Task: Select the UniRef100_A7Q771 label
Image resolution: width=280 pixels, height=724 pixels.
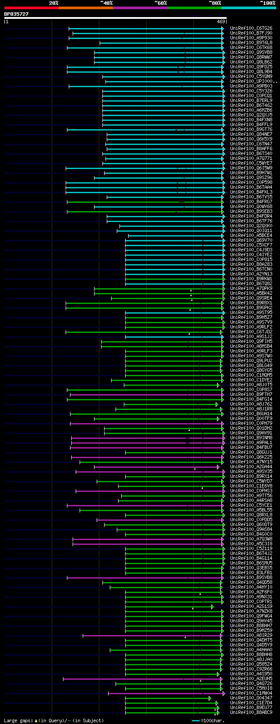Action: pos(251,158)
